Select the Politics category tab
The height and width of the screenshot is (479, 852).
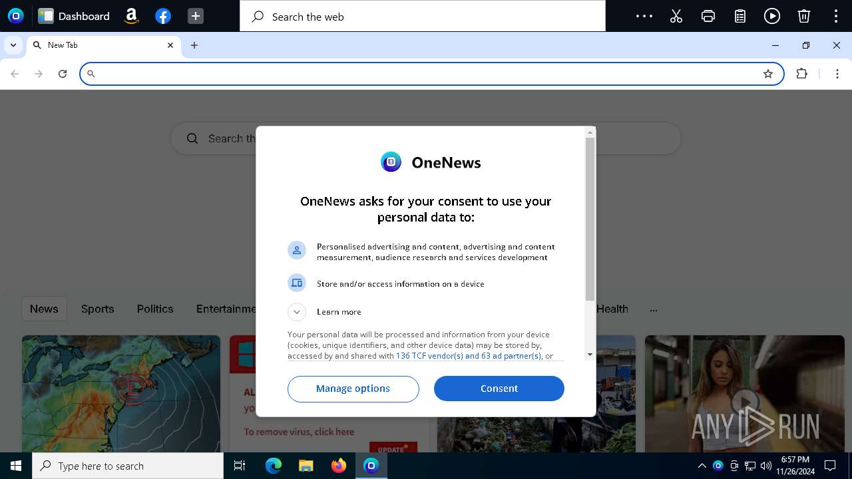155,309
